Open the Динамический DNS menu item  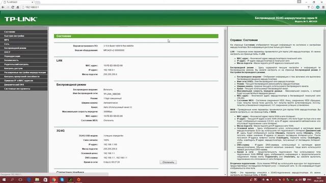pos(24,85)
